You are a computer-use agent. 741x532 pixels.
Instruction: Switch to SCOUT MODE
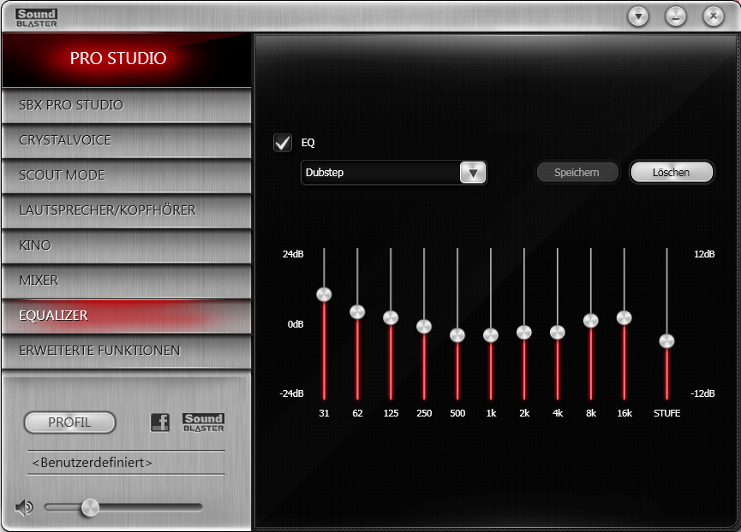[x=126, y=175]
